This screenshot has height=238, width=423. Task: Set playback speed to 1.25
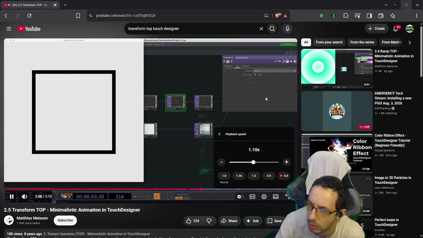tap(239, 176)
